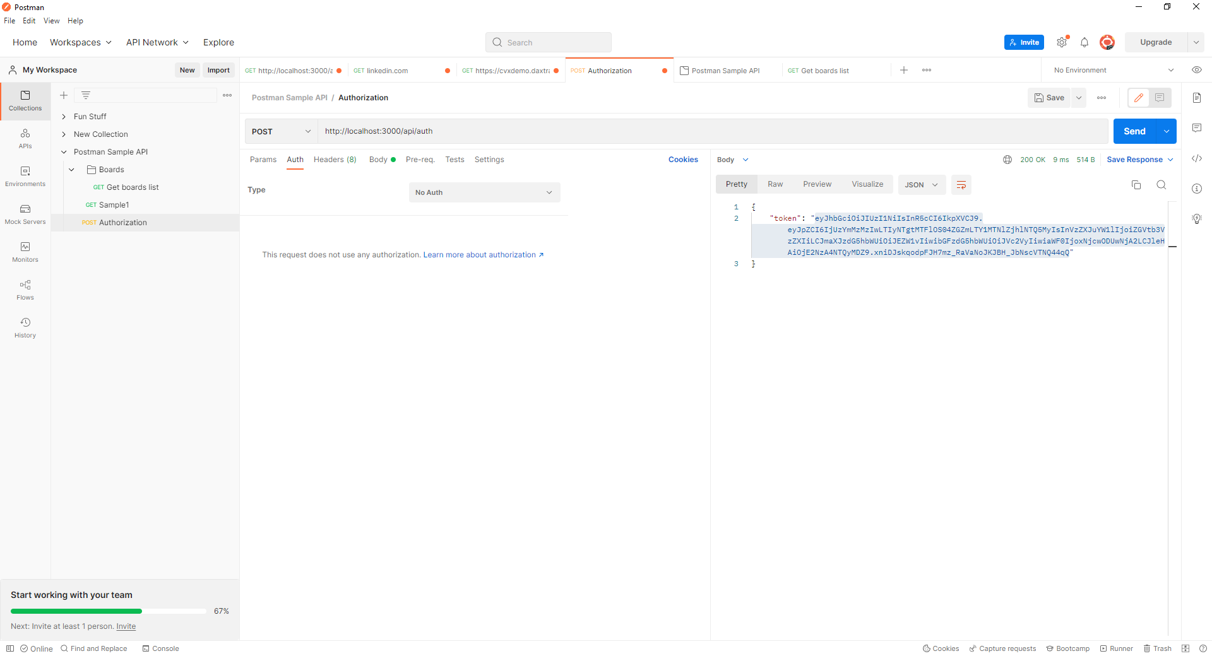Click the Invite button
The image size is (1212, 656).
(1024, 42)
